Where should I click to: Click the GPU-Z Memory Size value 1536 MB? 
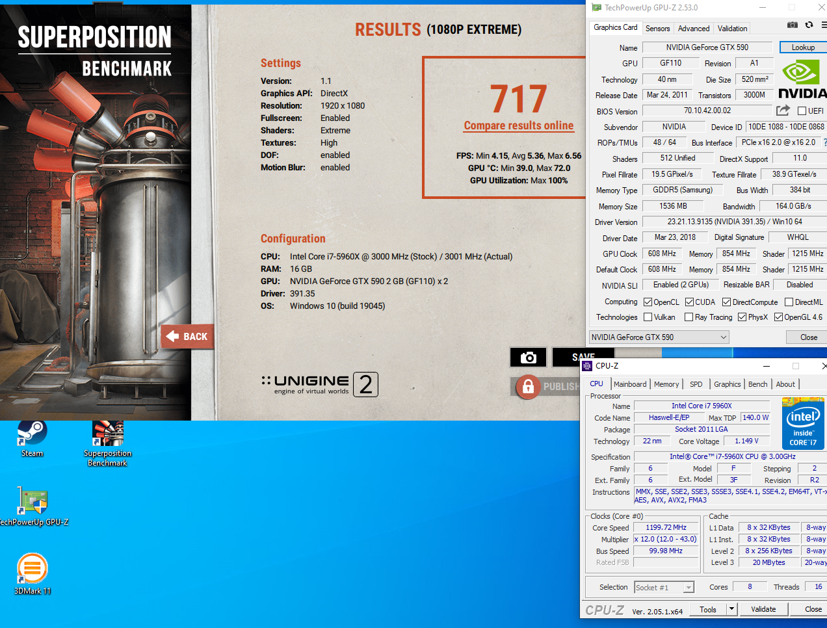[673, 206]
